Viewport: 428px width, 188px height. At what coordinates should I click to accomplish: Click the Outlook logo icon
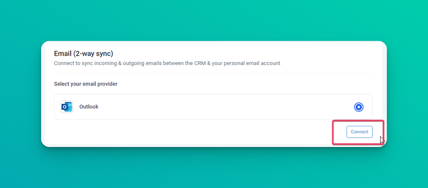click(67, 107)
